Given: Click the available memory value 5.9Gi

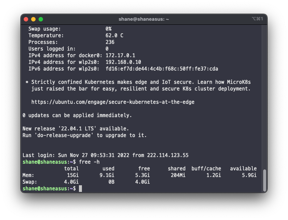Looking at the screenshot, I should click(249, 175).
